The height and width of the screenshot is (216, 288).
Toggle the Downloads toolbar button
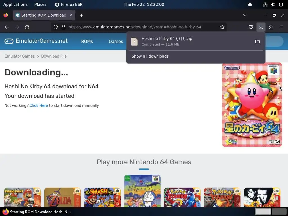(x=261, y=27)
